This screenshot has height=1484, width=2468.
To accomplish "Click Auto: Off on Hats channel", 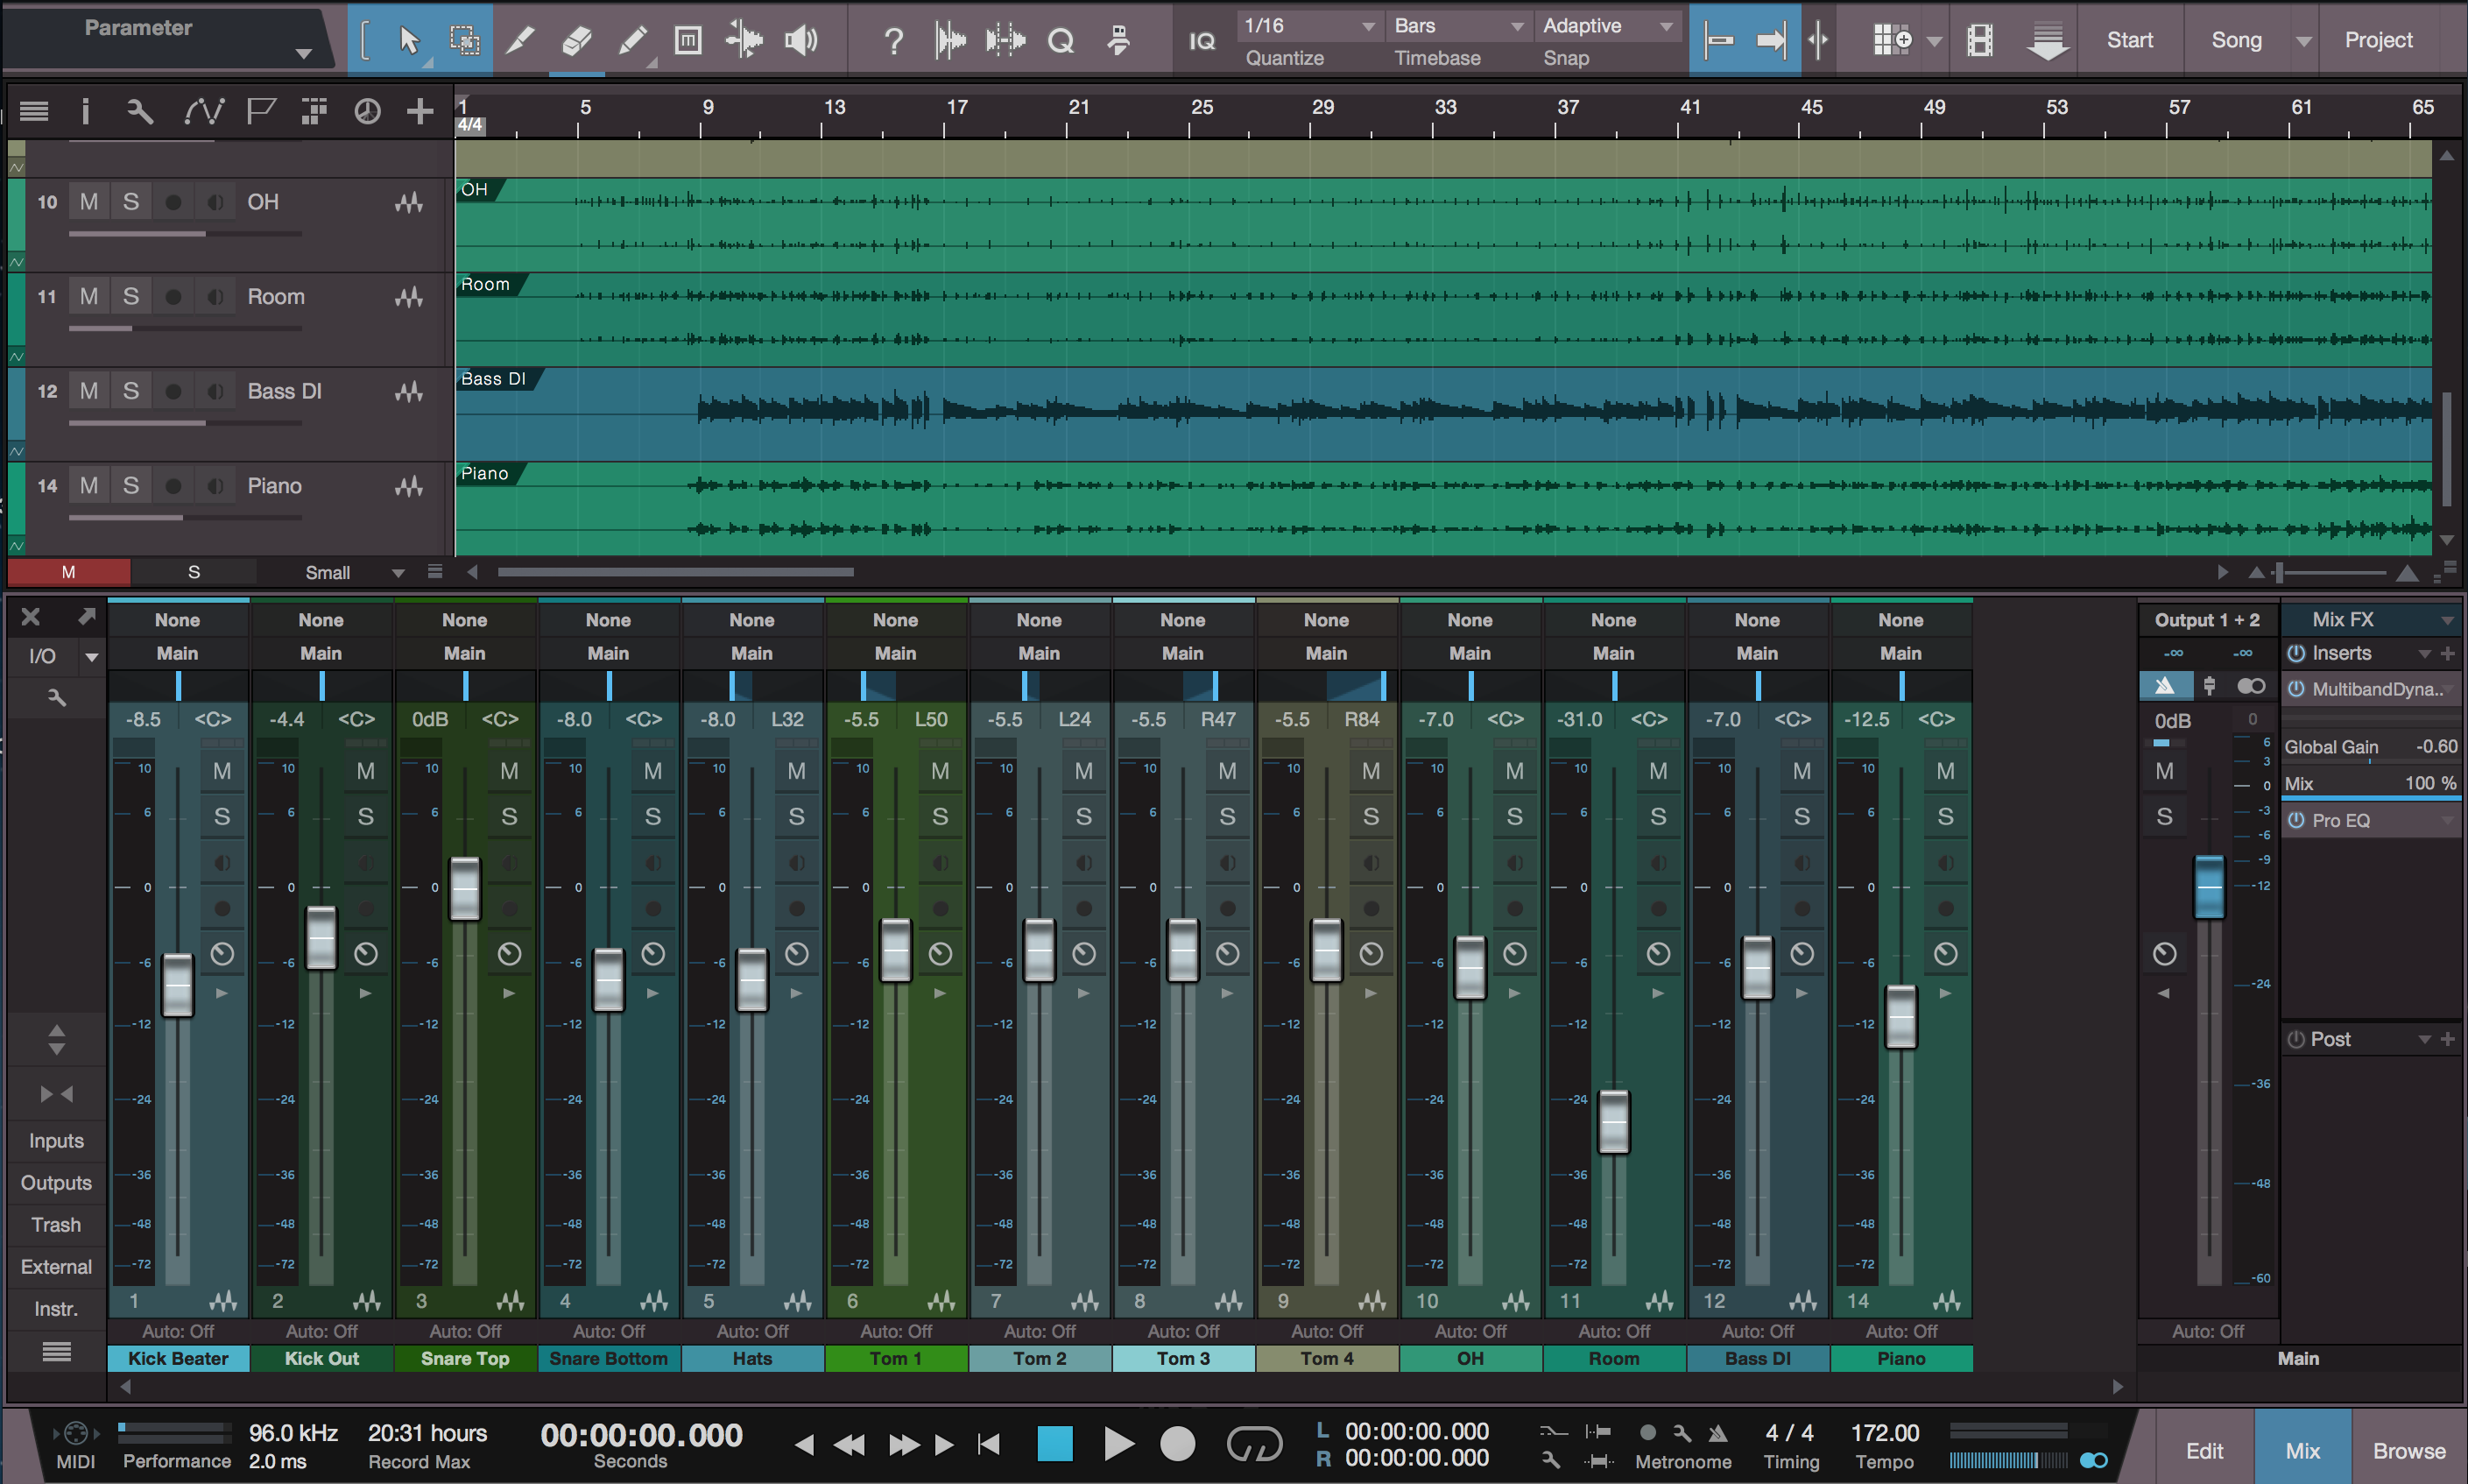I will [x=751, y=1331].
